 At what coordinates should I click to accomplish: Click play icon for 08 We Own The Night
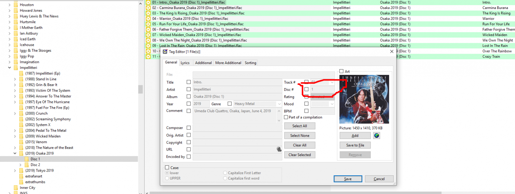tap(148, 40)
